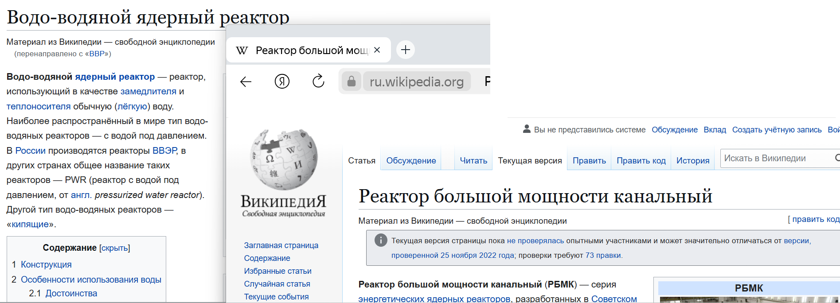Open the теплоносителя link

click(x=39, y=106)
